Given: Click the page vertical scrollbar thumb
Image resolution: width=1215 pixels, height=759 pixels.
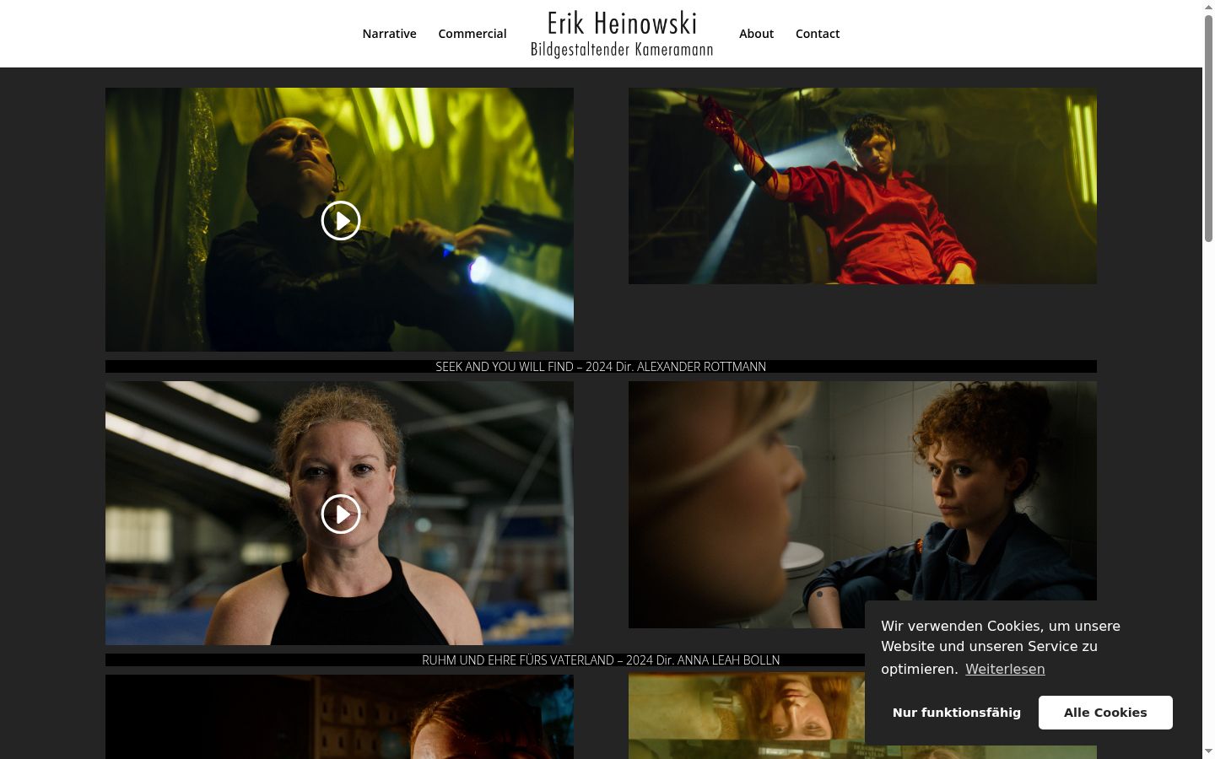Looking at the screenshot, I should pos(1208,128).
